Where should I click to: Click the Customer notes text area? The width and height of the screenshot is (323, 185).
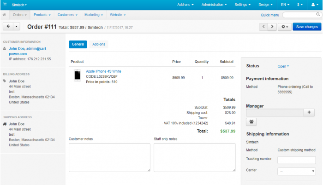coord(109,157)
